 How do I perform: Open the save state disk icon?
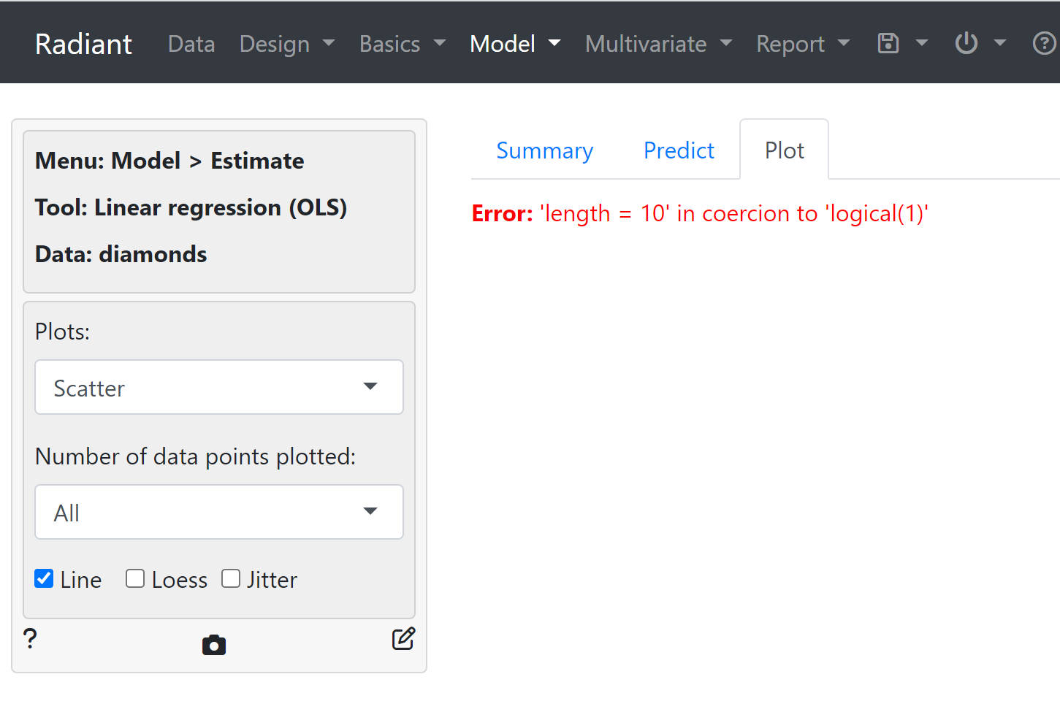point(888,43)
